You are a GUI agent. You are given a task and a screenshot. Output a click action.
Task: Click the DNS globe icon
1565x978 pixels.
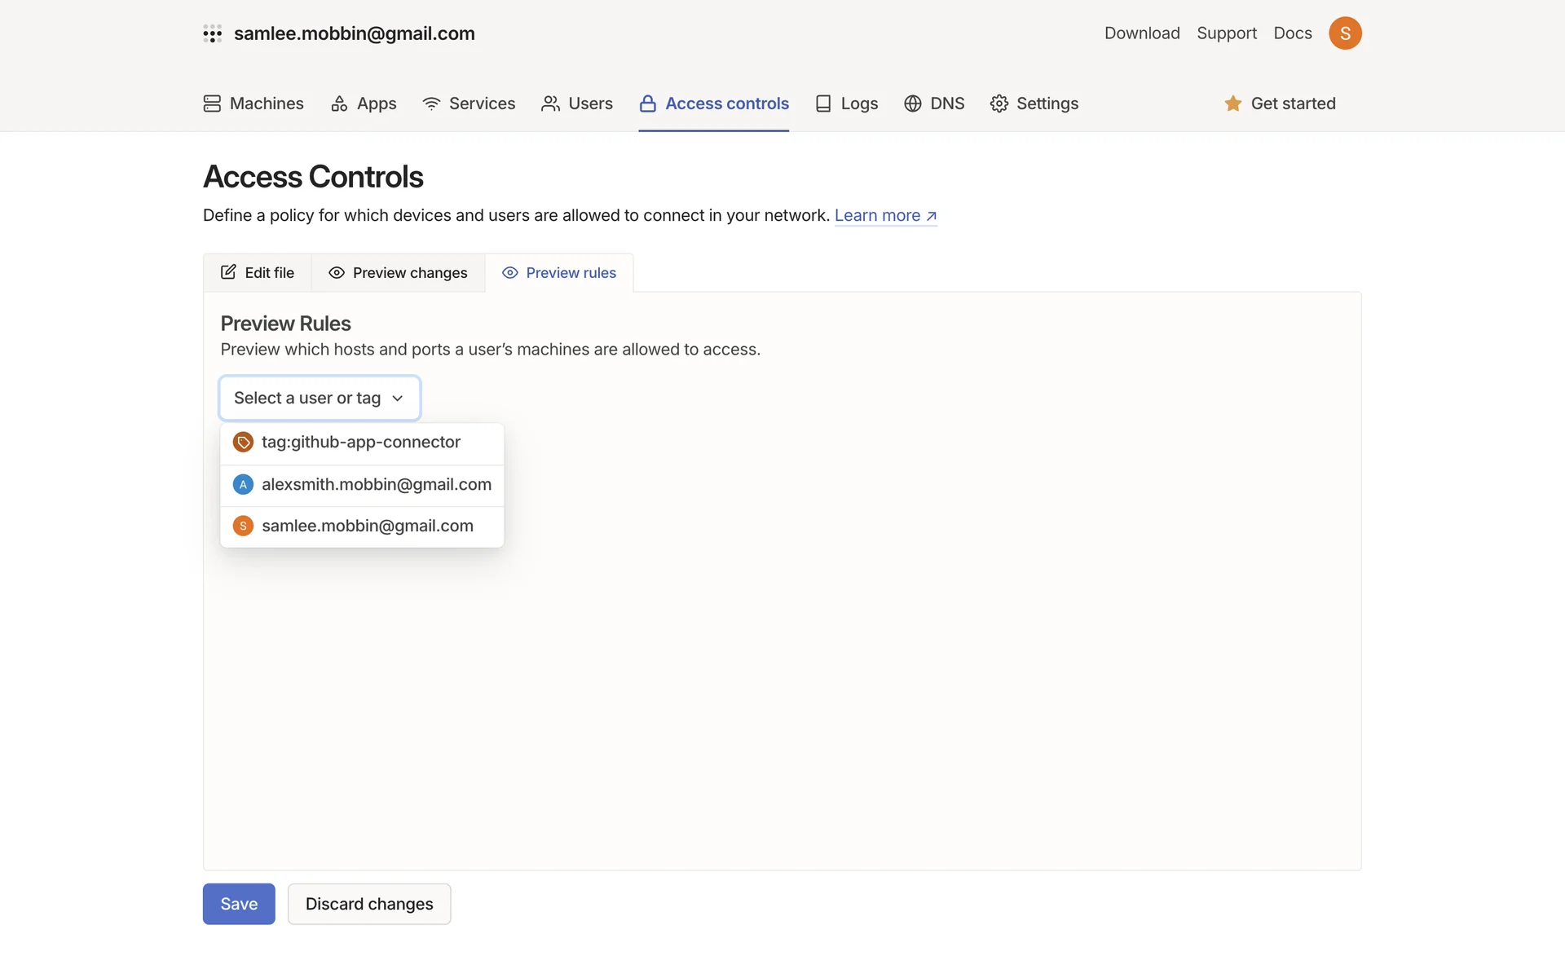tap(913, 104)
